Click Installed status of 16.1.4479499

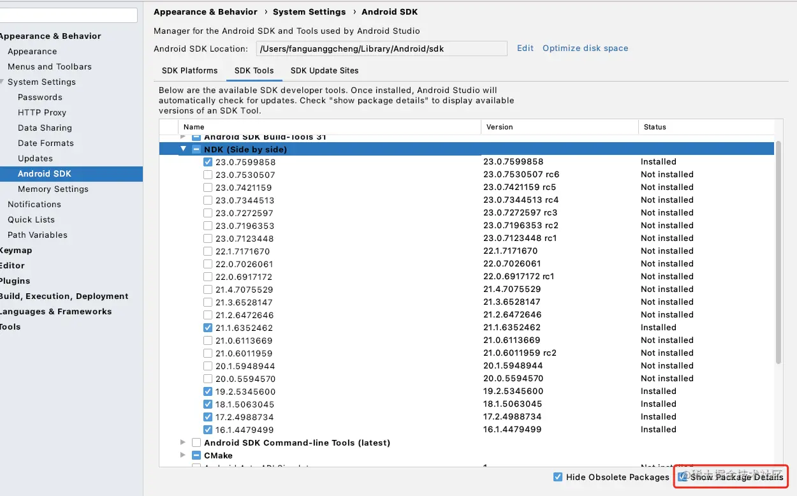[x=659, y=430]
